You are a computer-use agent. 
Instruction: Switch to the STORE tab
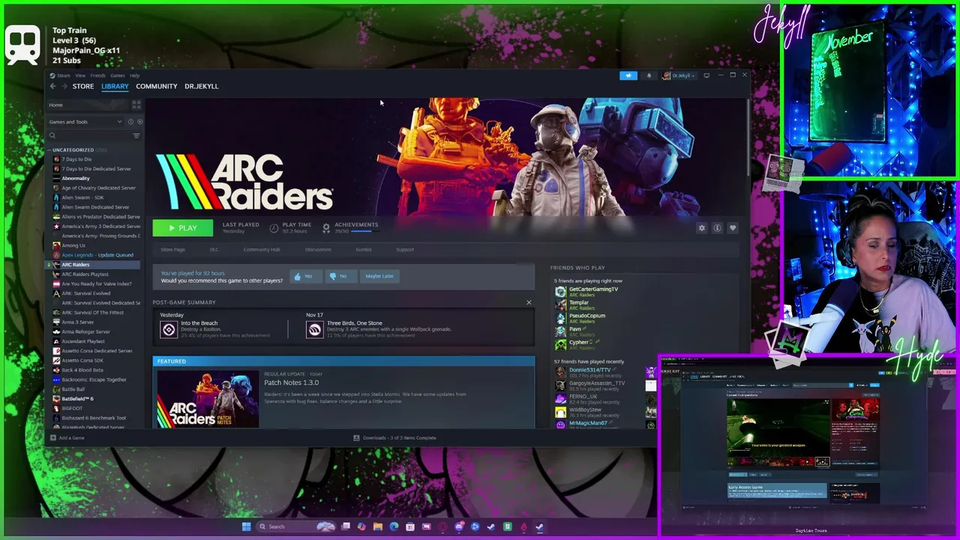[83, 86]
